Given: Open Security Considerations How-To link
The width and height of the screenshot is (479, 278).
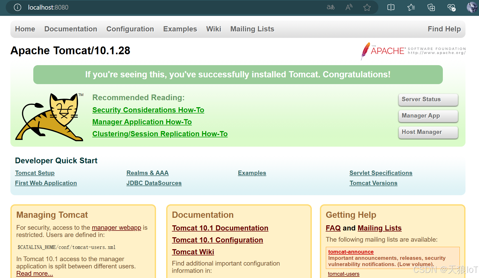Looking at the screenshot, I should tap(148, 110).
